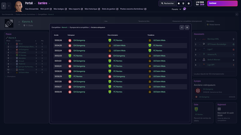Click EA Guingamp badge icon in 2031/32 row
The height and width of the screenshot is (135, 241).
tap(70, 61)
